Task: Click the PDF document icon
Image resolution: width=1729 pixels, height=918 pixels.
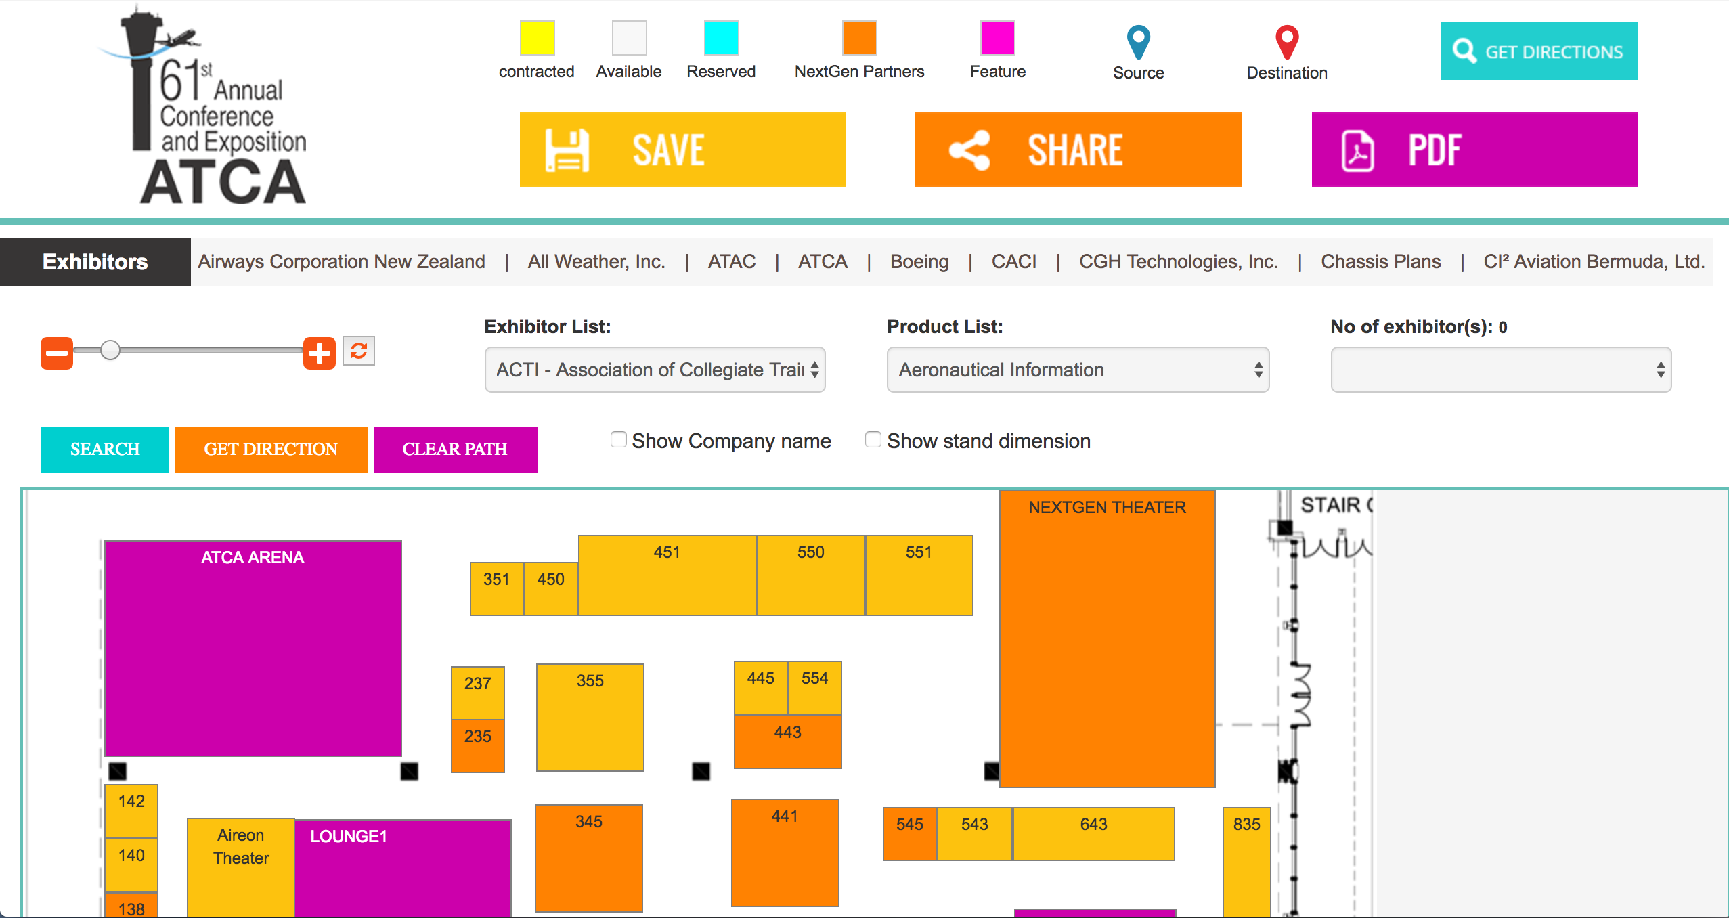Action: pos(1357,150)
